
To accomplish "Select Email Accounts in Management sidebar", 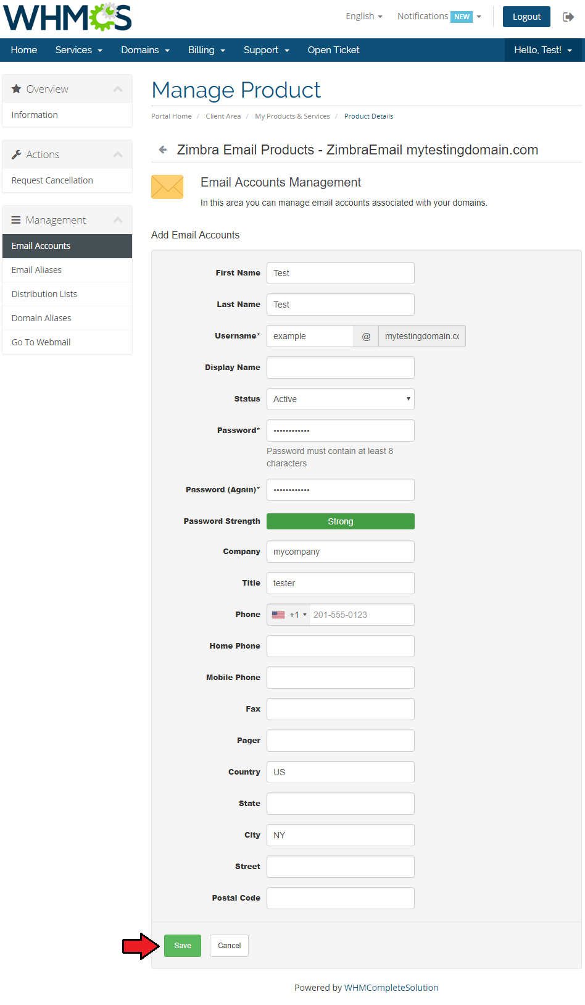I will [x=67, y=246].
